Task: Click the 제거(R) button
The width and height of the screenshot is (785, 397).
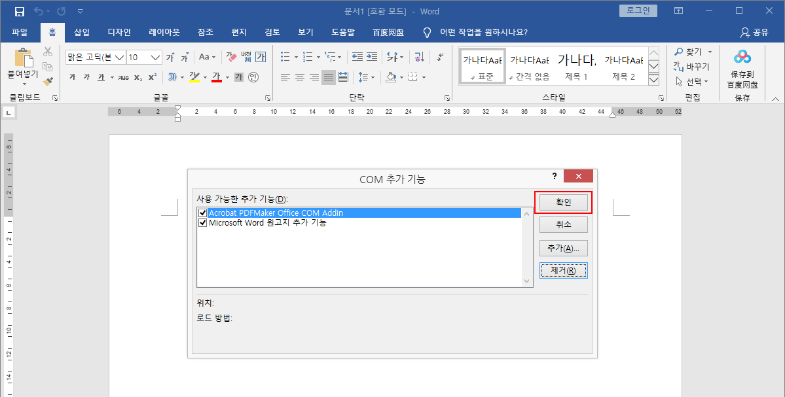Action: (x=563, y=271)
